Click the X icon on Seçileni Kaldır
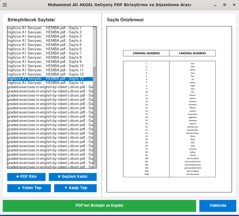Viewport: 239px width, 216px height. click(x=59, y=177)
